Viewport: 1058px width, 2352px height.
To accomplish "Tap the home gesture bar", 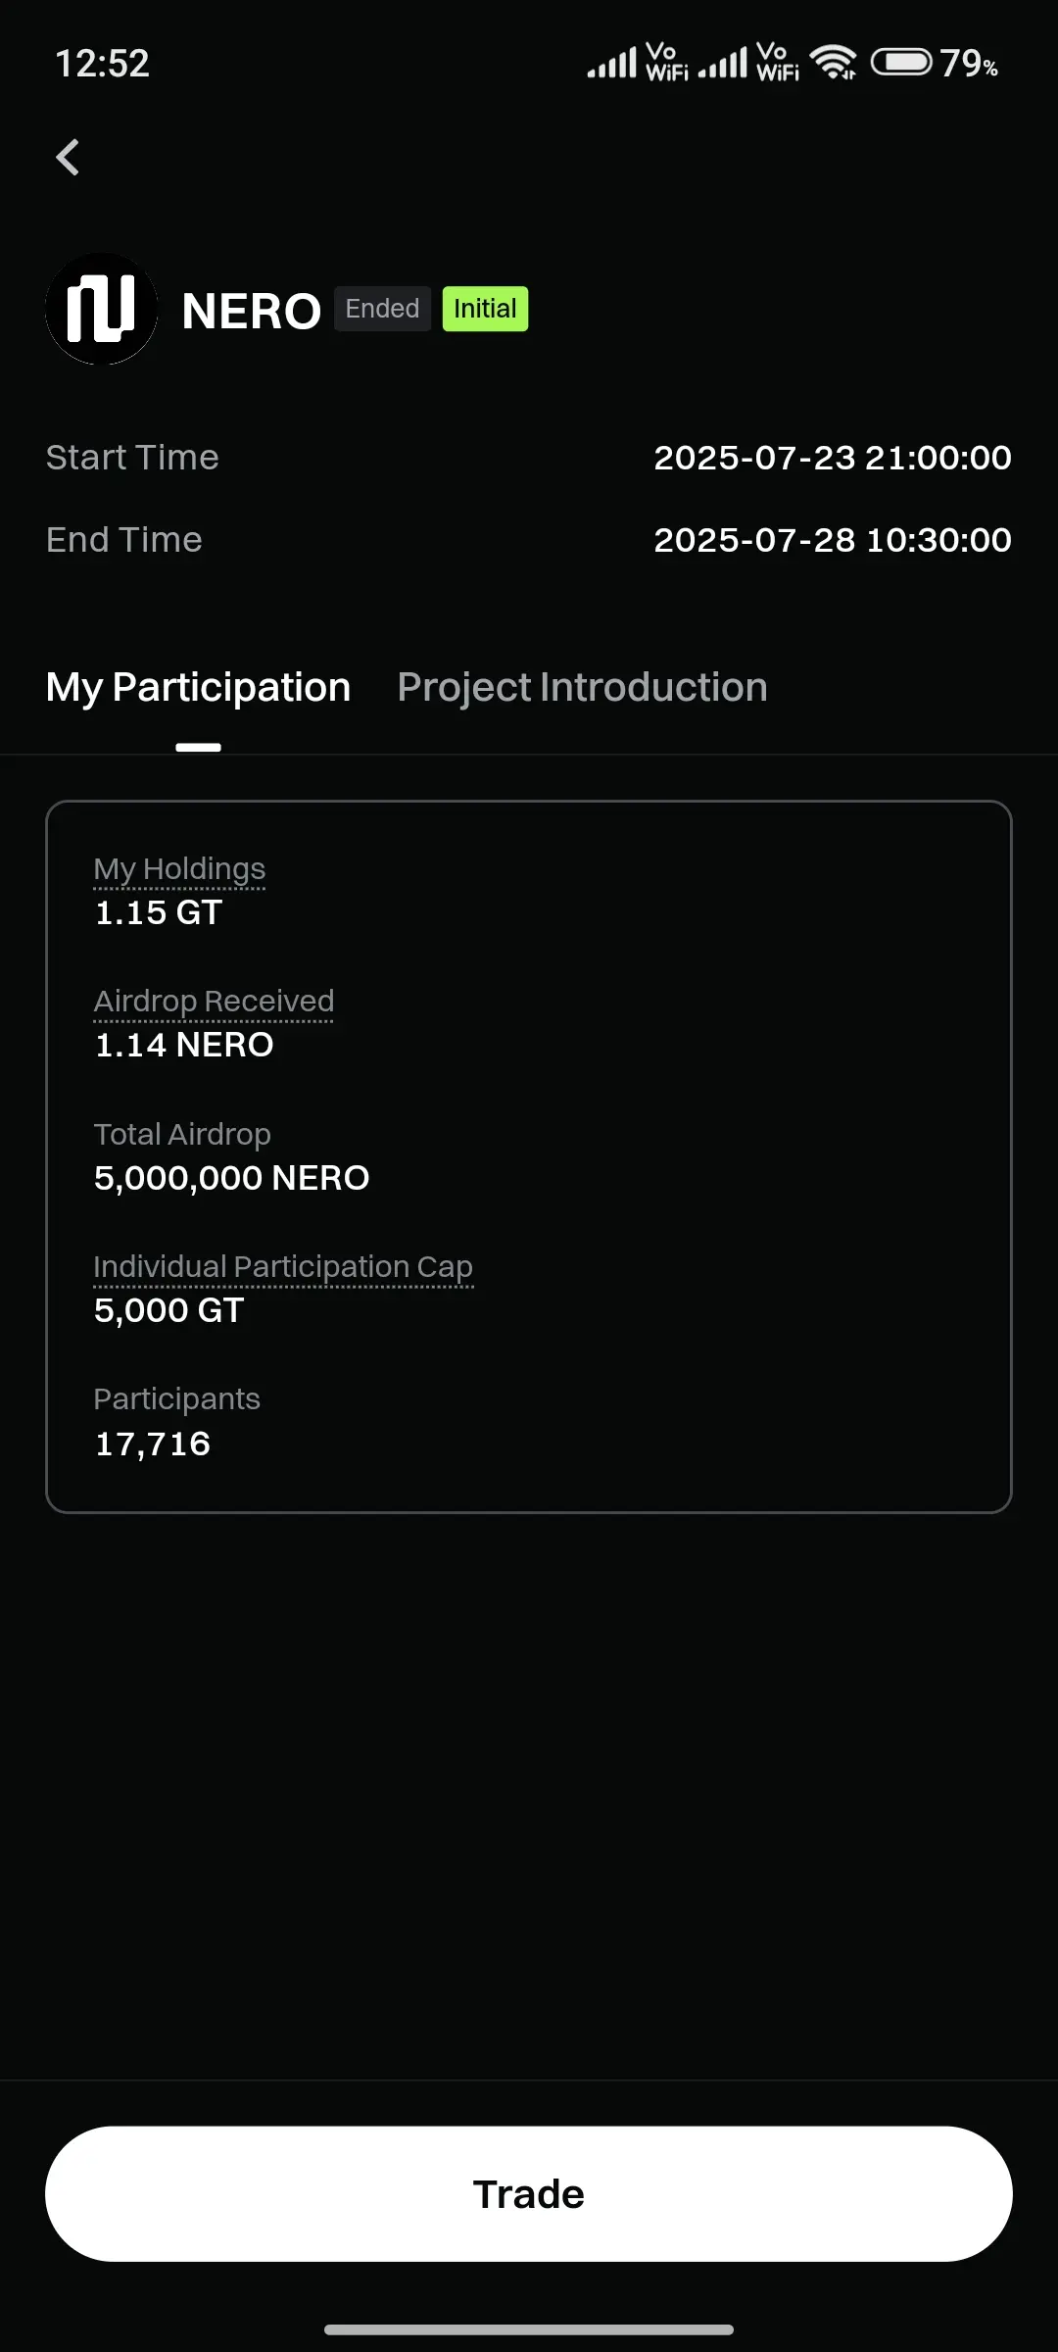I will pyautogui.click(x=529, y=2329).
